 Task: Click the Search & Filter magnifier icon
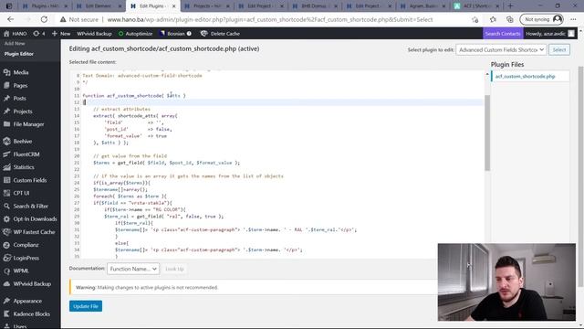click(x=6, y=206)
